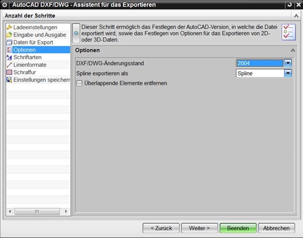Click the Daten für Export icon
This screenshot has height=238, width=303.
[x=9, y=42]
